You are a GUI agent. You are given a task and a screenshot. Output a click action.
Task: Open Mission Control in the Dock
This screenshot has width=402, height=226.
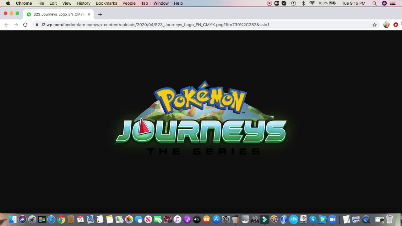pyautogui.click(x=42, y=219)
